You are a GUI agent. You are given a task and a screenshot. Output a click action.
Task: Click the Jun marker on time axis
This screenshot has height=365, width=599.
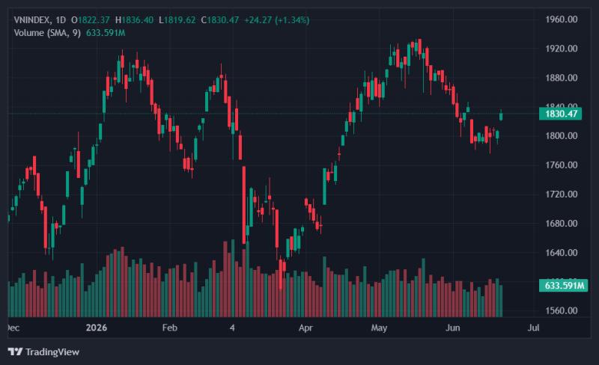point(453,328)
